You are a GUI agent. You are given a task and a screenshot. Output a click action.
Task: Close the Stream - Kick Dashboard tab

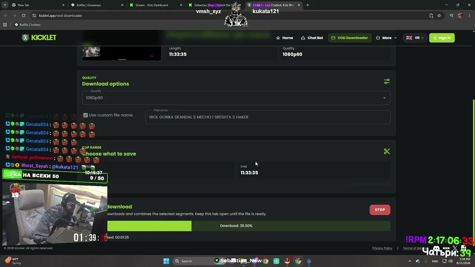pyautogui.click(x=181, y=5)
